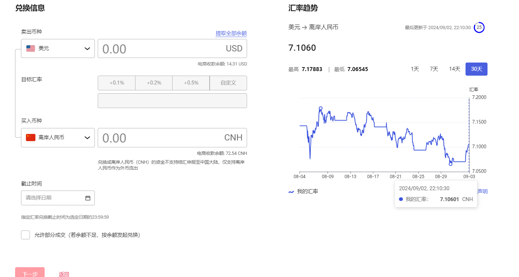Open the 离岸人民币 buy currency dropdown
Screen dimensions: 519x277
(58, 138)
